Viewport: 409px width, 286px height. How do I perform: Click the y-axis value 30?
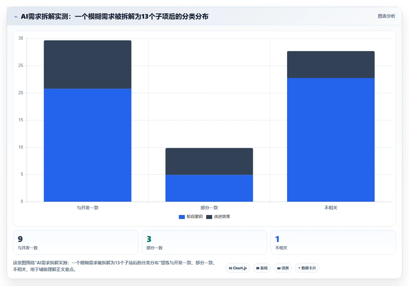pos(21,38)
